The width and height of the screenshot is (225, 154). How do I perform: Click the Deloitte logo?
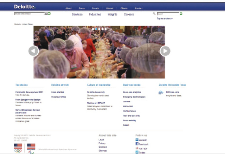click(25, 7)
